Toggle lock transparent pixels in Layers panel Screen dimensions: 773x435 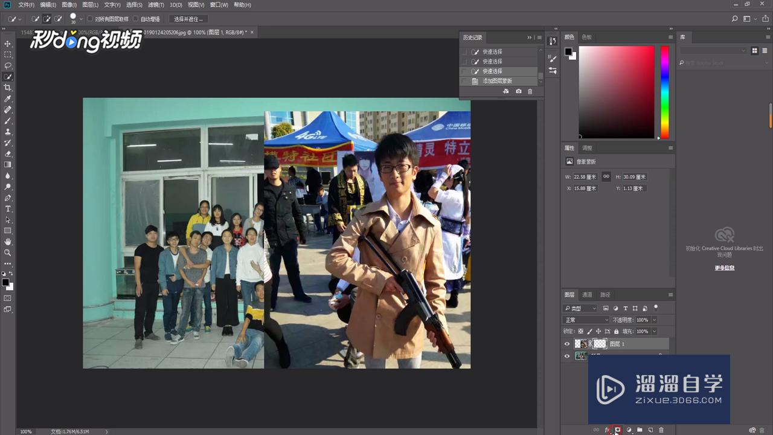click(x=581, y=331)
